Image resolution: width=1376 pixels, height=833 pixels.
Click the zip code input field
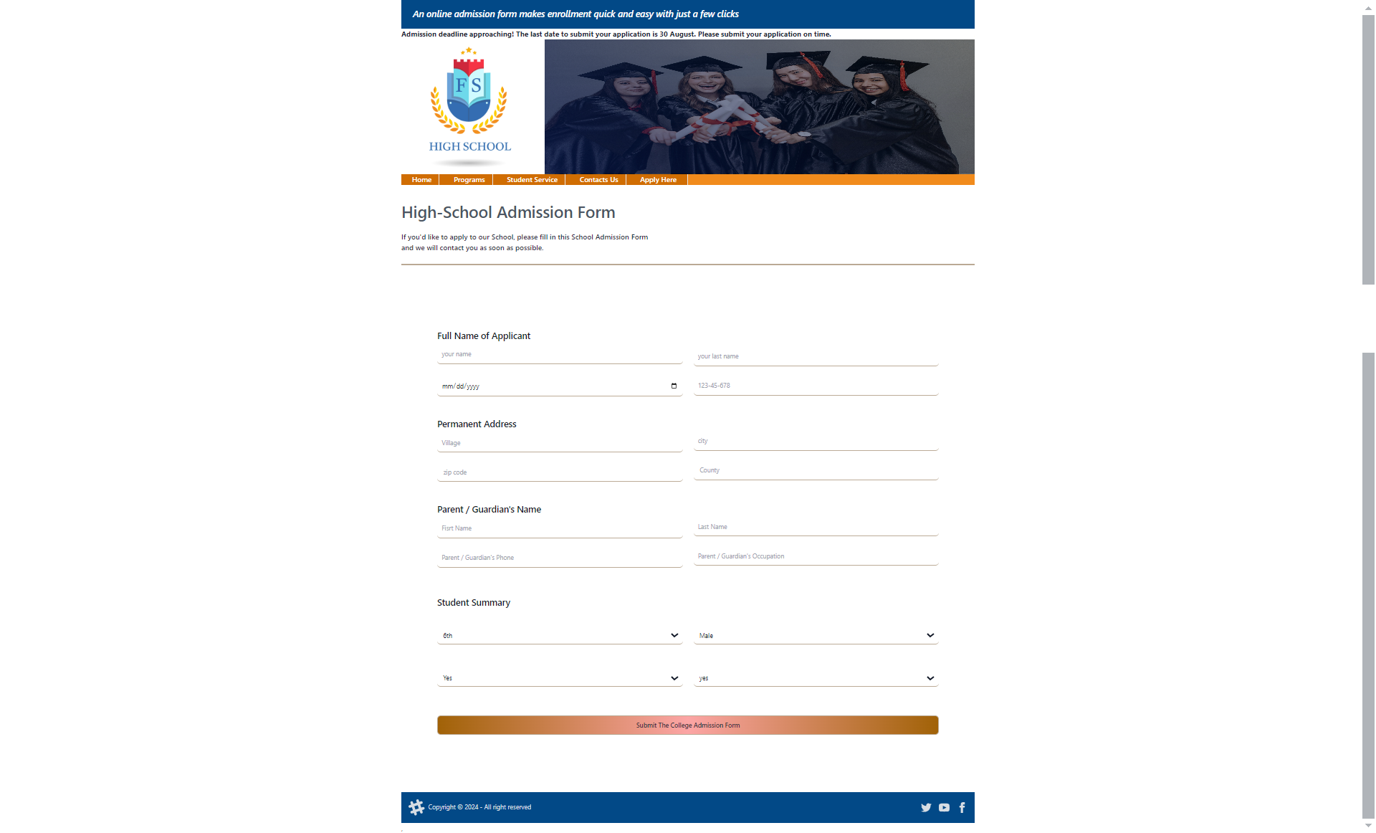(x=559, y=472)
